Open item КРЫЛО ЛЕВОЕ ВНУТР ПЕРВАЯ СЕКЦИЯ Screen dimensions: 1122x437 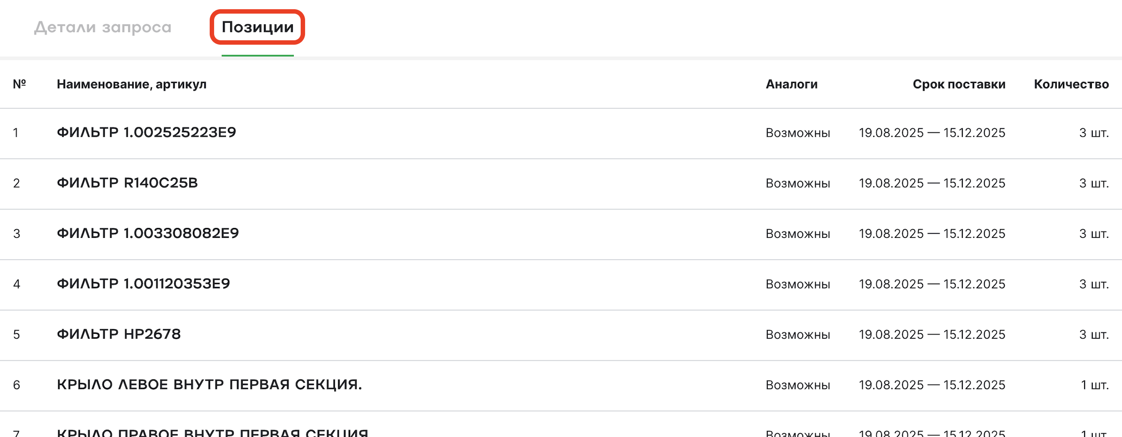209,385
